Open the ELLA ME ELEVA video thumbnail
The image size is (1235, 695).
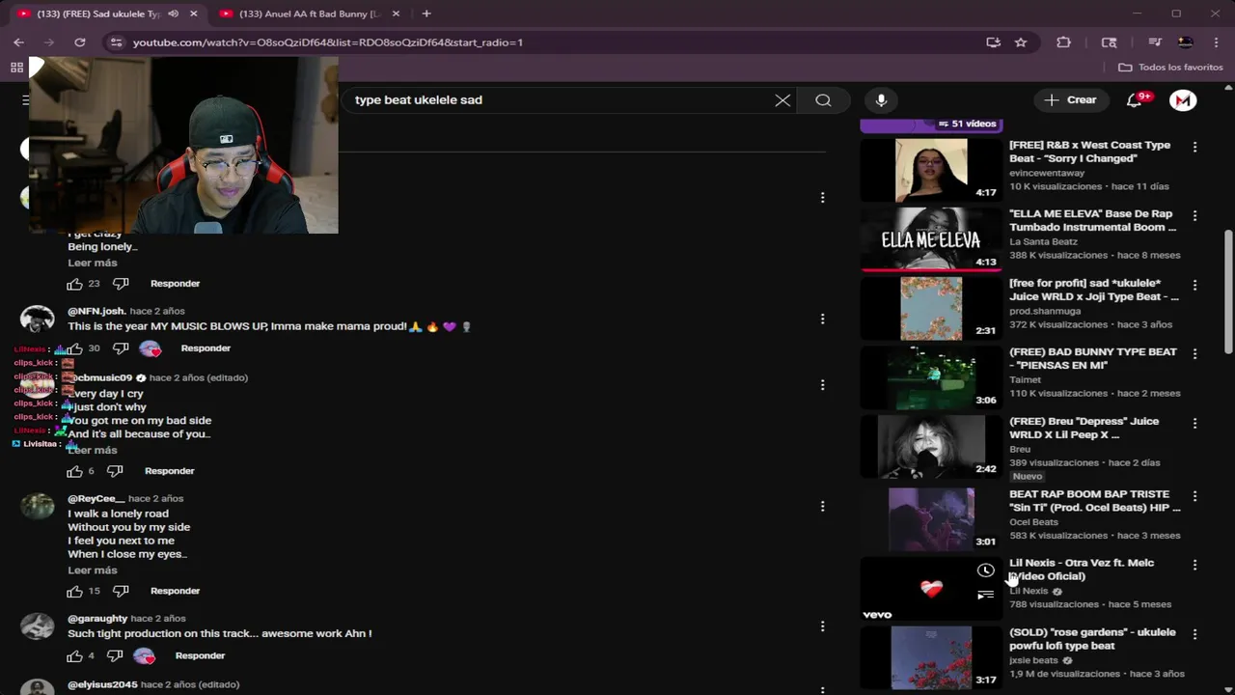click(931, 239)
